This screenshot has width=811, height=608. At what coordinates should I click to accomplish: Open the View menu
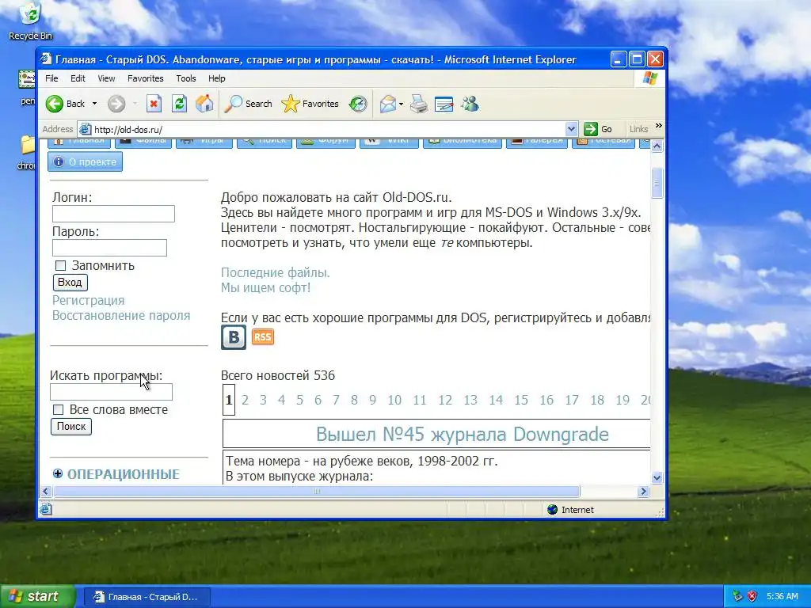click(106, 78)
